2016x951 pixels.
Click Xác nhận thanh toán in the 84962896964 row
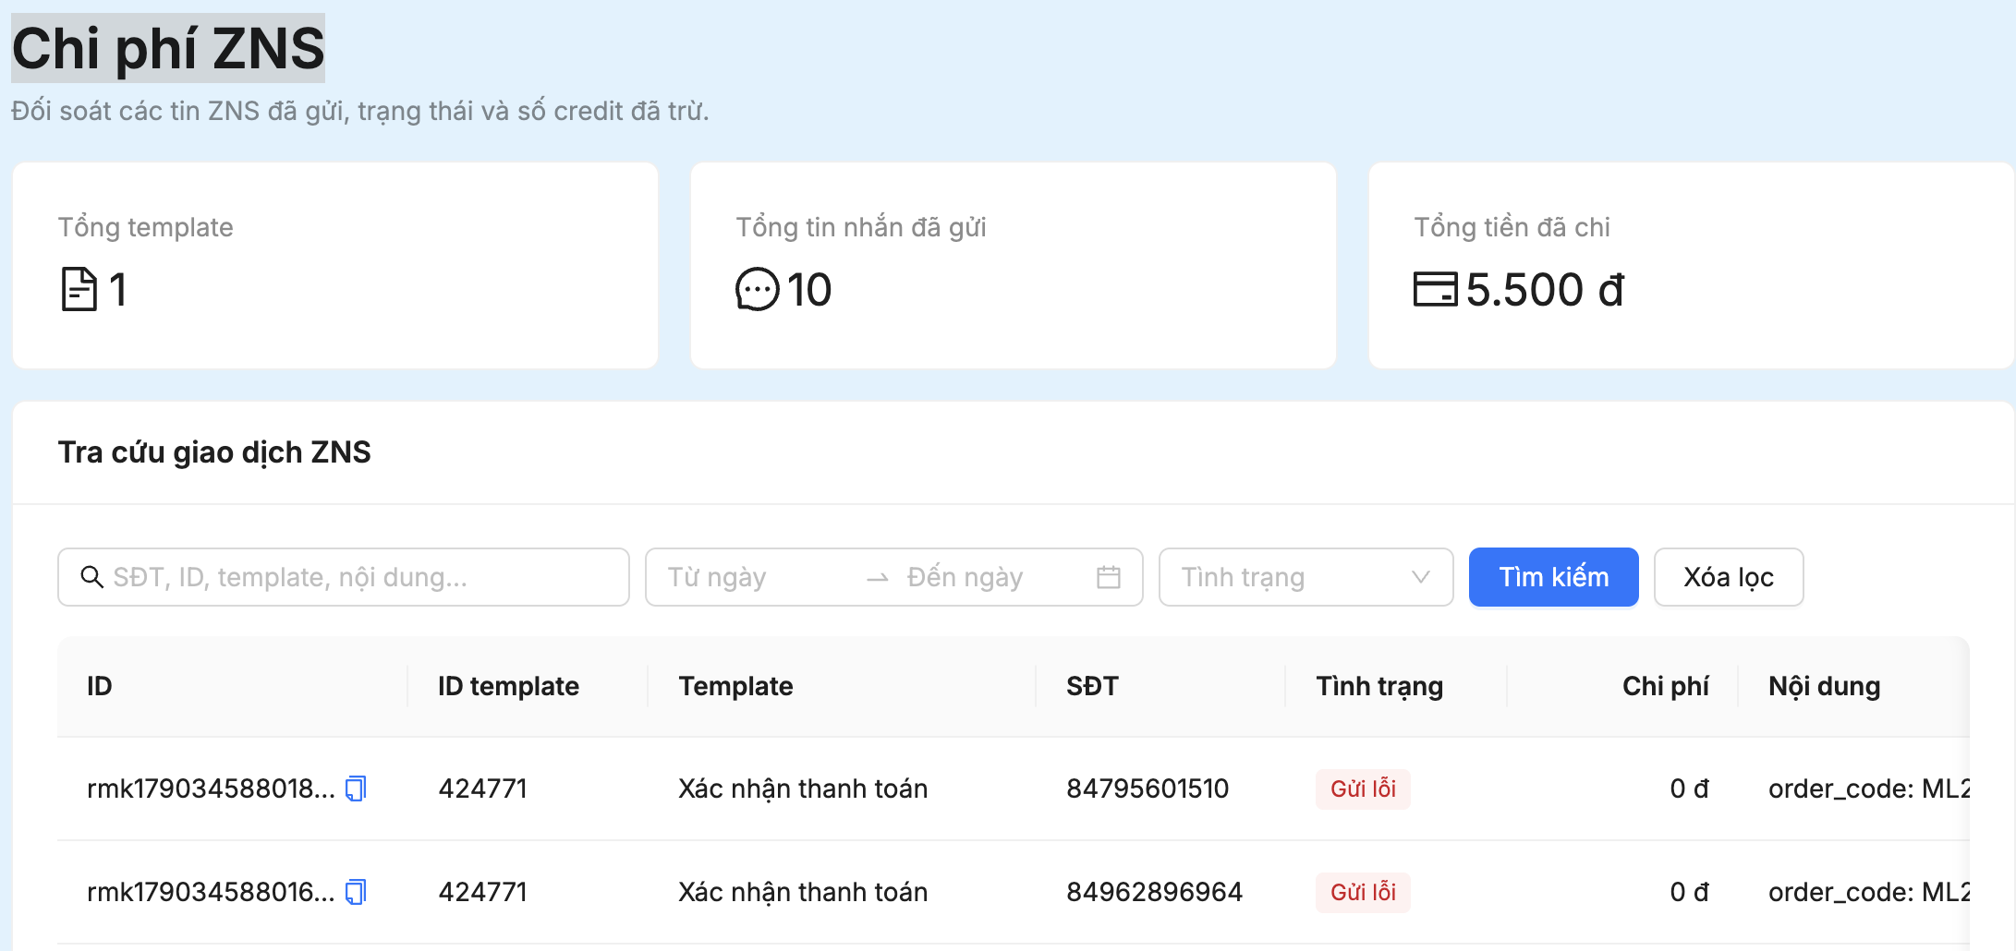[x=803, y=892]
